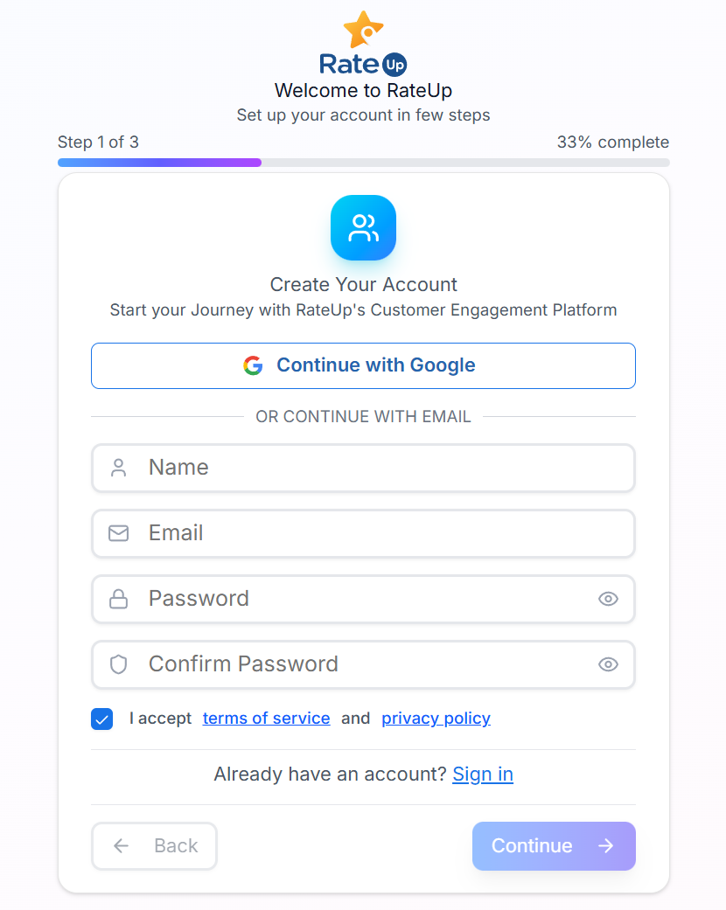
Task: Show the Password field contents with the eye toggle
Action: pos(608,599)
